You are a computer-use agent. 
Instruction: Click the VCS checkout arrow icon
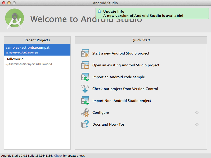85,89
